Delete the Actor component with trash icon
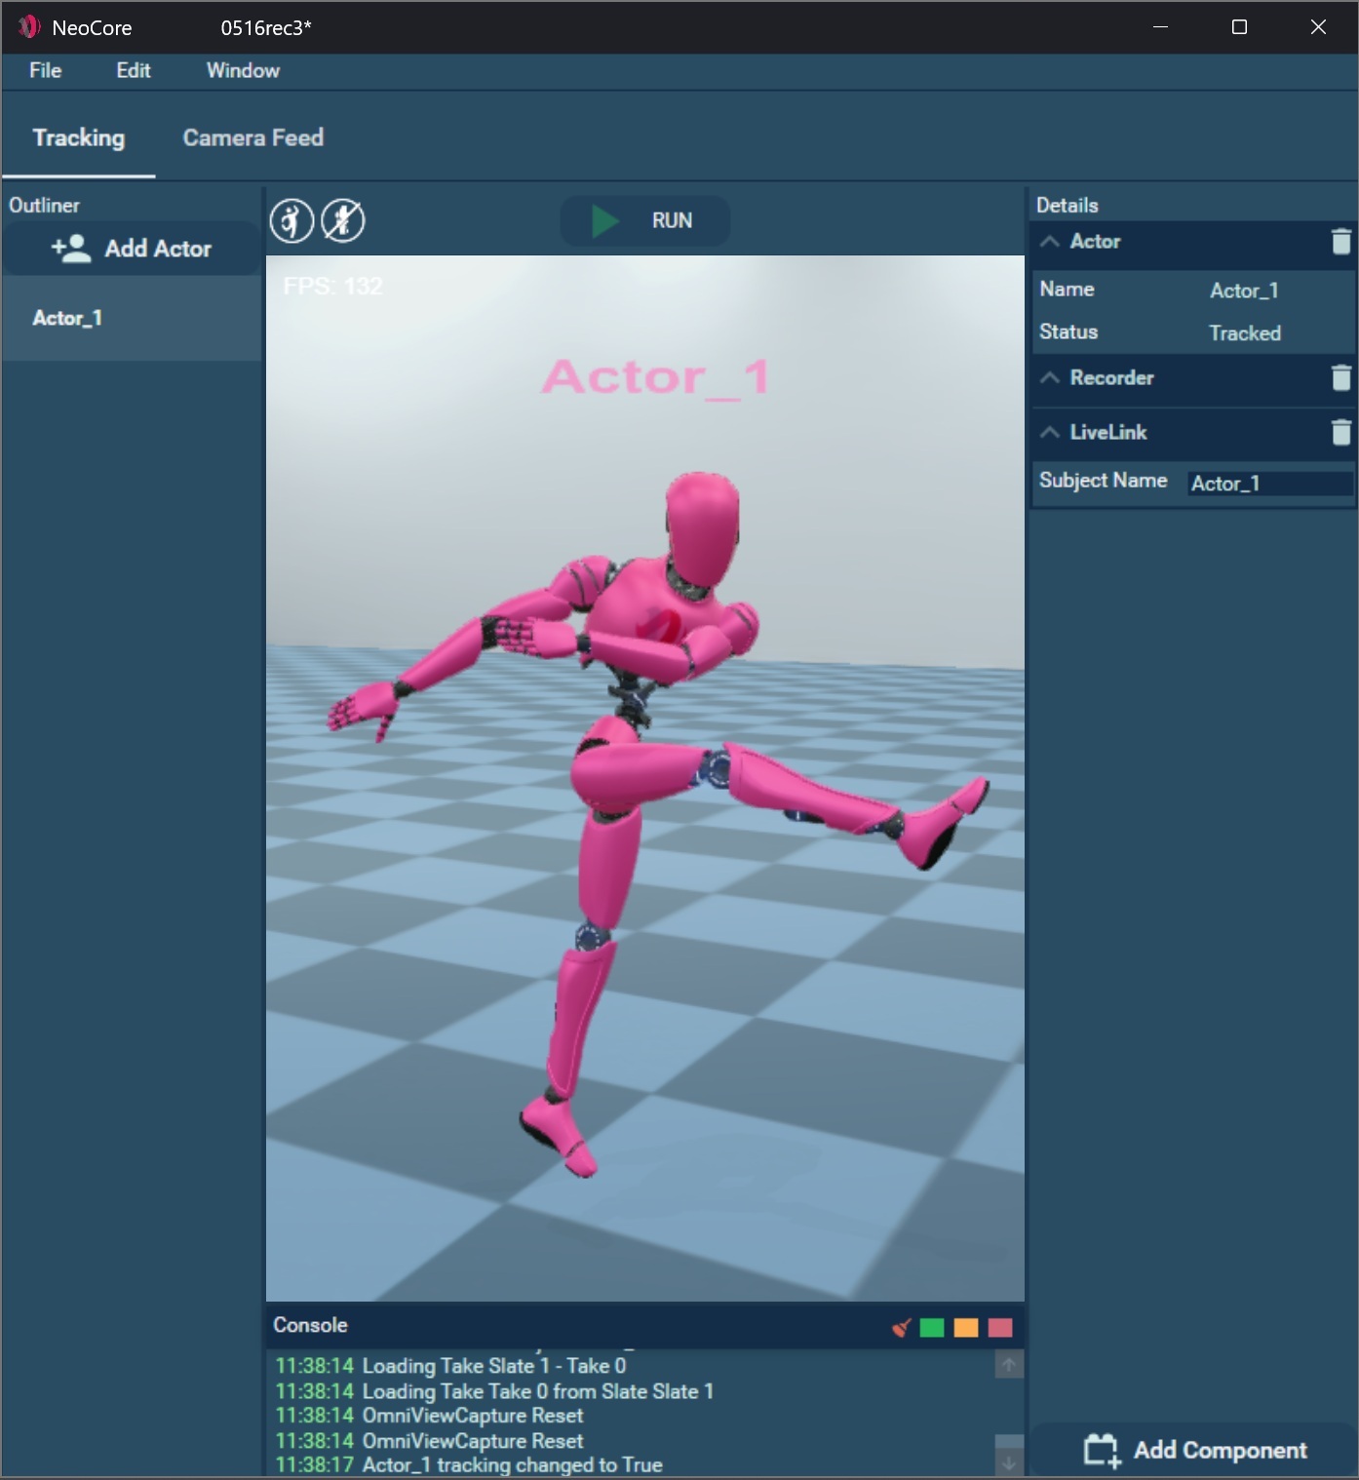 click(x=1340, y=242)
